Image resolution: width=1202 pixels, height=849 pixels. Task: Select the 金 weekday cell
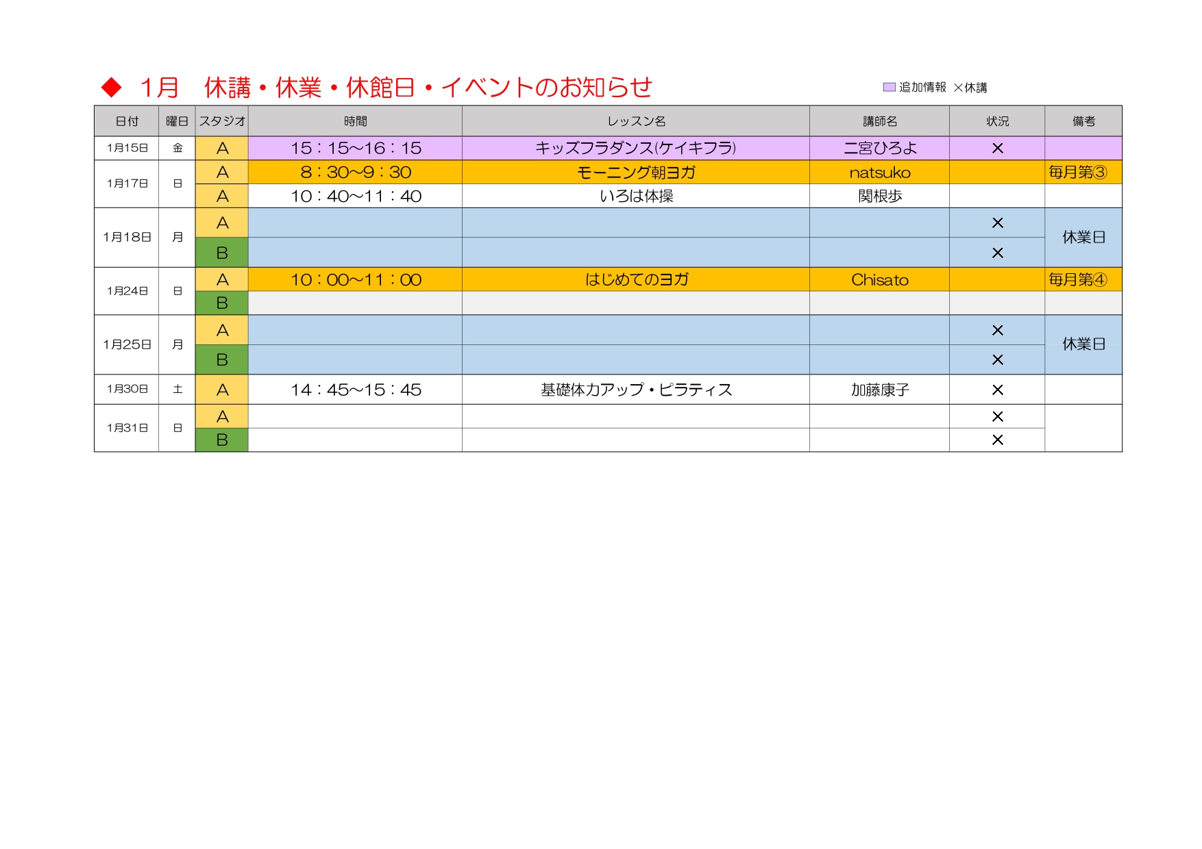(177, 148)
